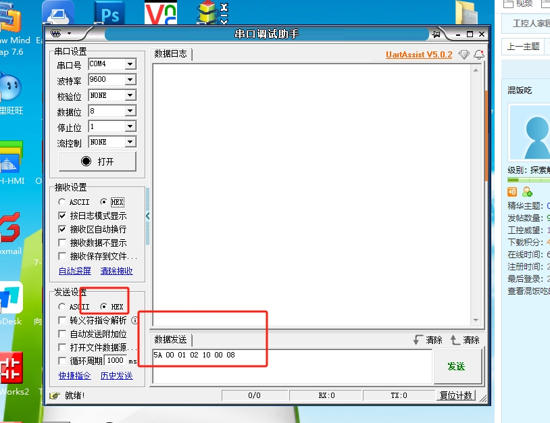
Task: Click the diamond icon beside UartAssist version
Action: coord(464,55)
